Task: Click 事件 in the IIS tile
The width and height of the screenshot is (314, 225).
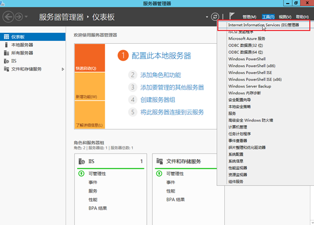Action: click(93, 182)
